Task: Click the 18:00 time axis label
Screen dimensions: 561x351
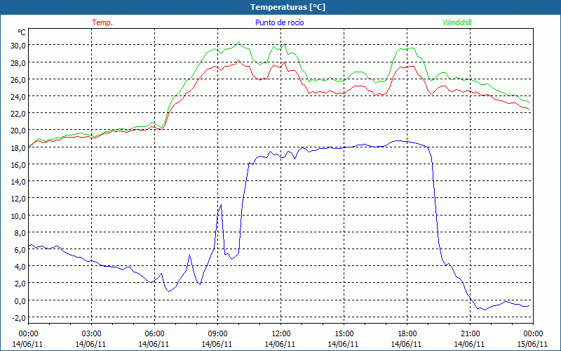Action: coord(407,334)
